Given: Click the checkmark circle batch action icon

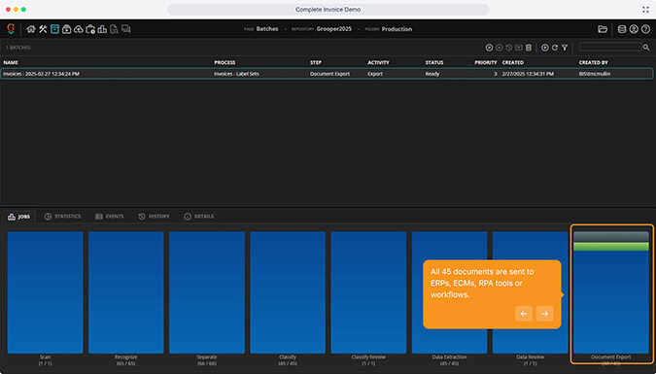Looking at the screenshot, I should [x=489, y=48].
